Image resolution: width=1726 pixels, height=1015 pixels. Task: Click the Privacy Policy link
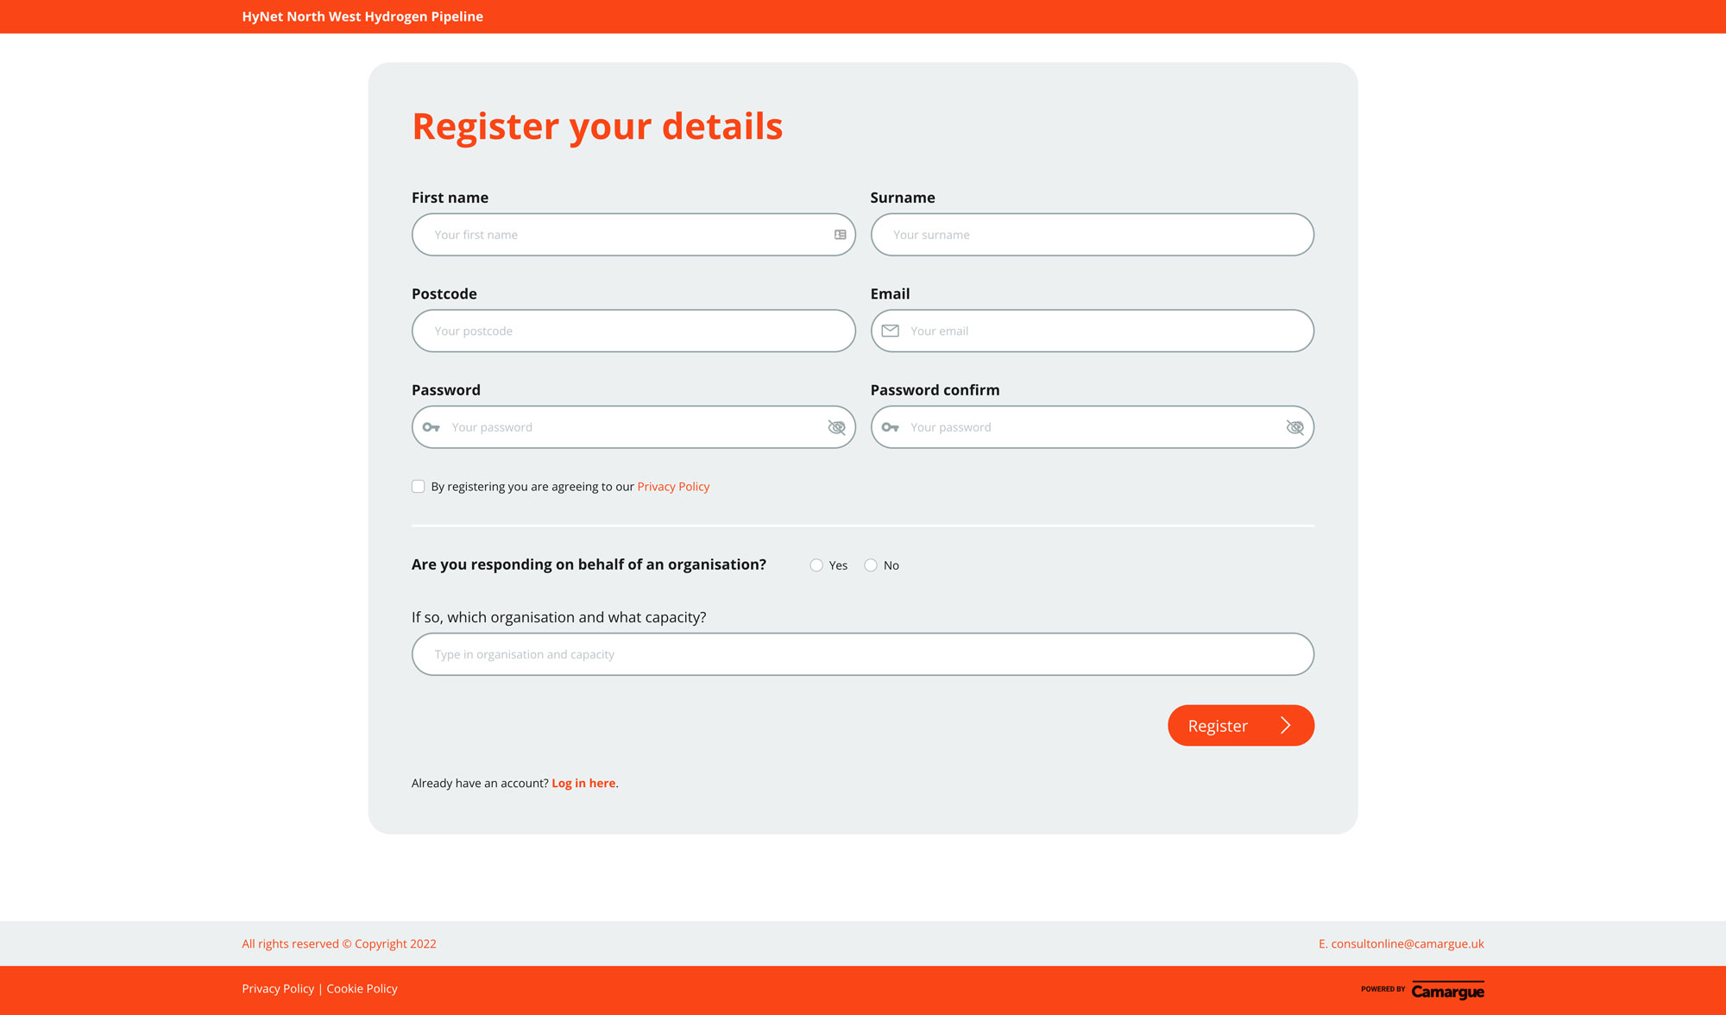(x=673, y=487)
